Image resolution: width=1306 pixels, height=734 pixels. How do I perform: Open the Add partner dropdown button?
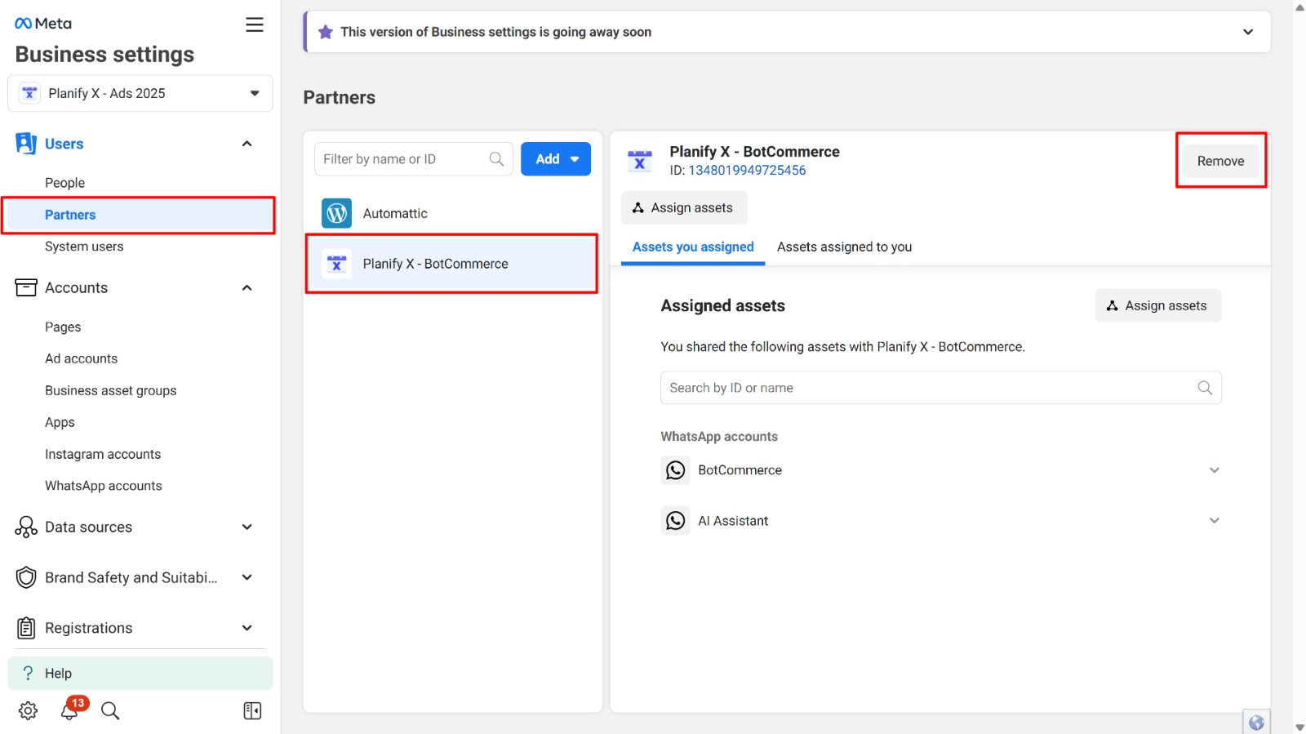pyautogui.click(x=556, y=159)
